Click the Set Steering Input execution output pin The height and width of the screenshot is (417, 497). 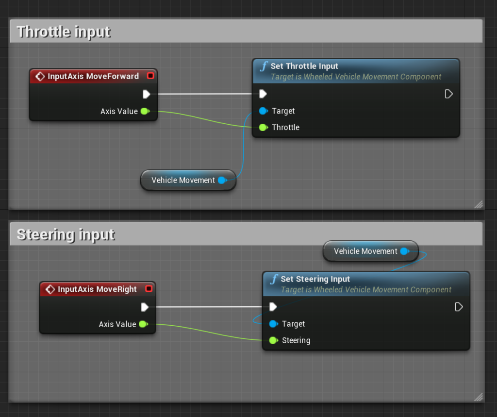(x=459, y=307)
